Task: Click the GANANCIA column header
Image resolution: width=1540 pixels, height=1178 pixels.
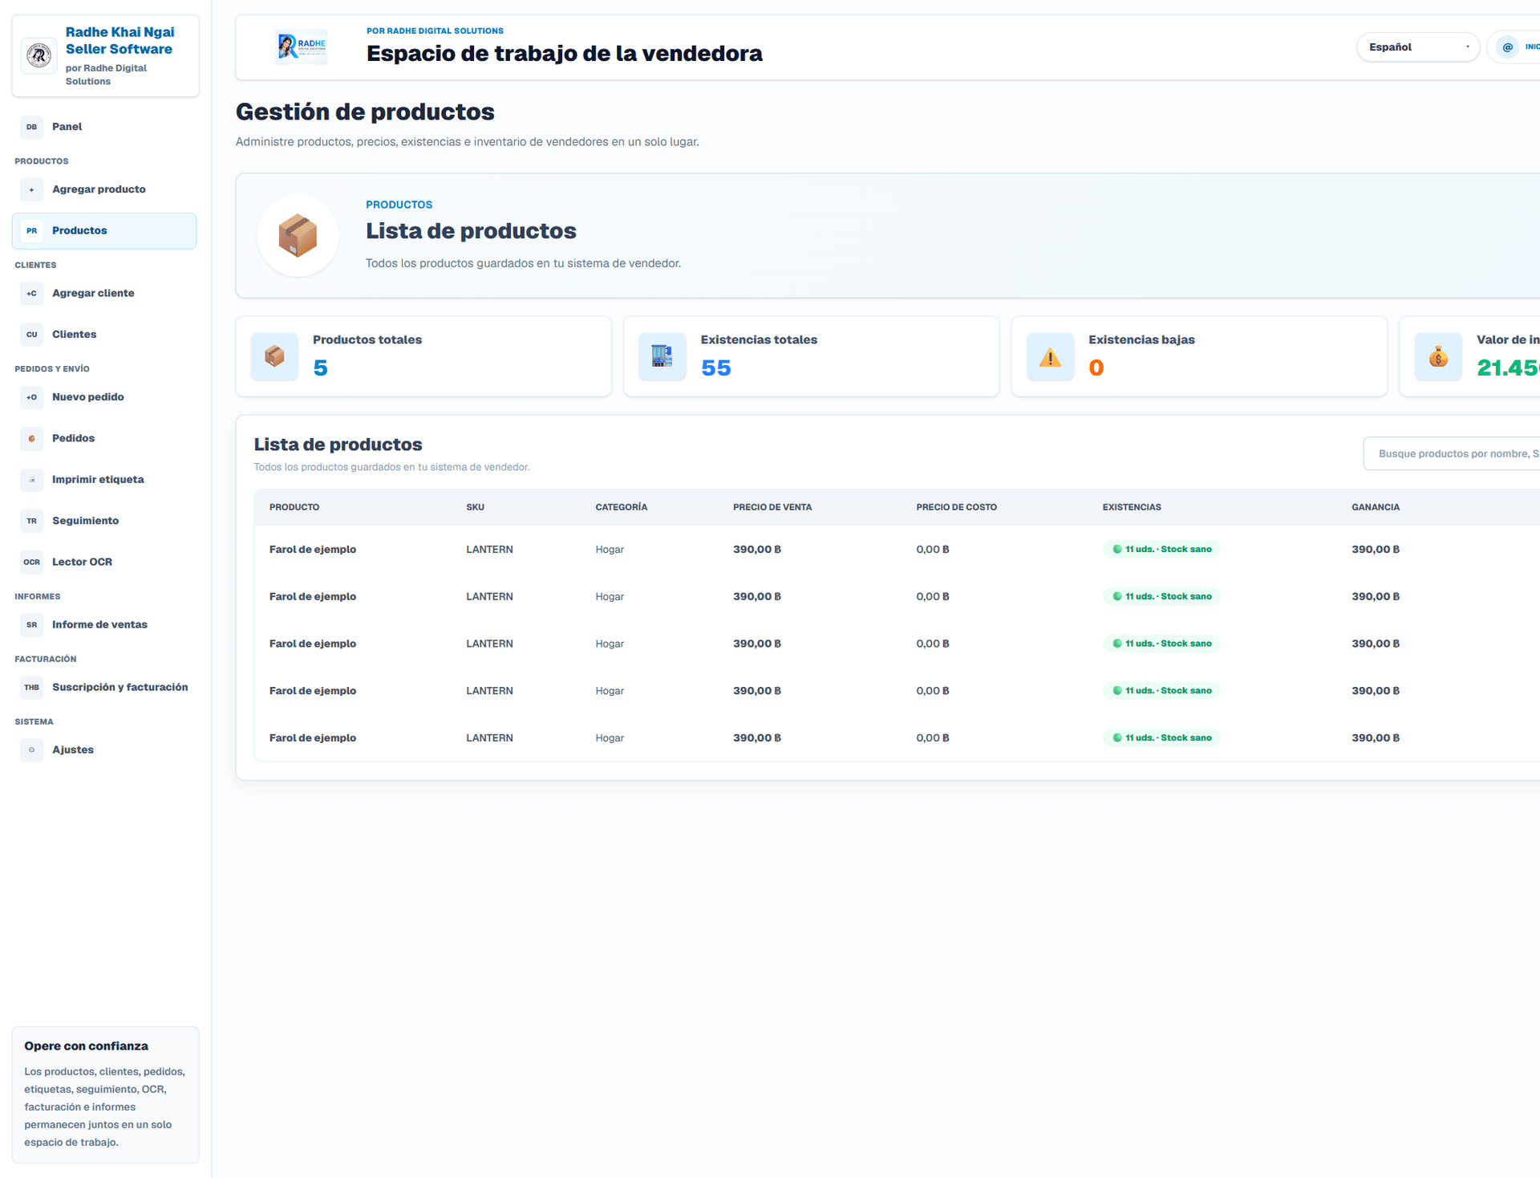Action: point(1375,508)
